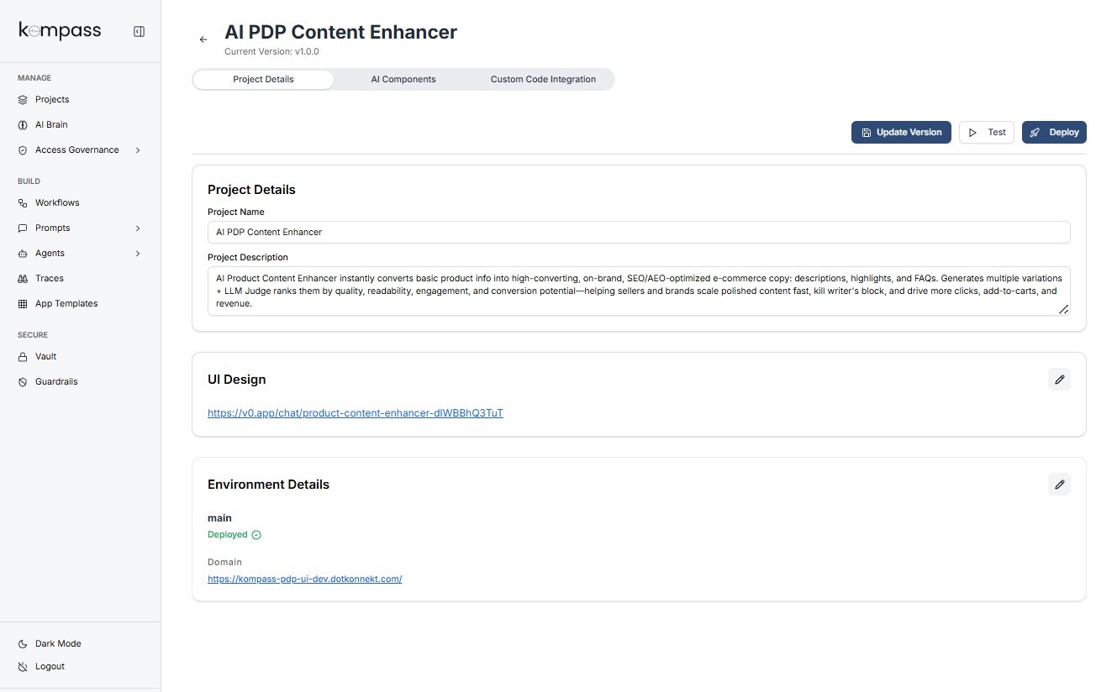Click the Update Version button
Screen dimensions: 1117x692
pyautogui.click(x=901, y=133)
